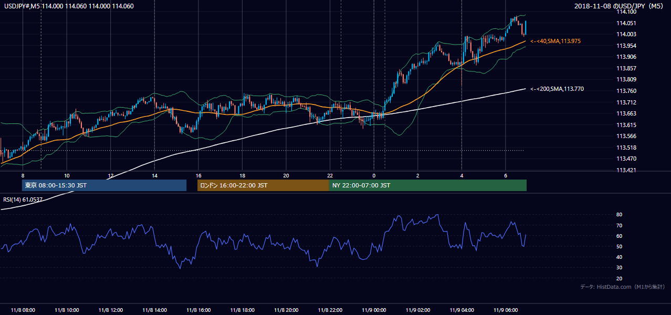The width and height of the screenshot is (671, 315).
Task: Click the RSI(14) 61.0537 indicator label
Action: pos(23,199)
